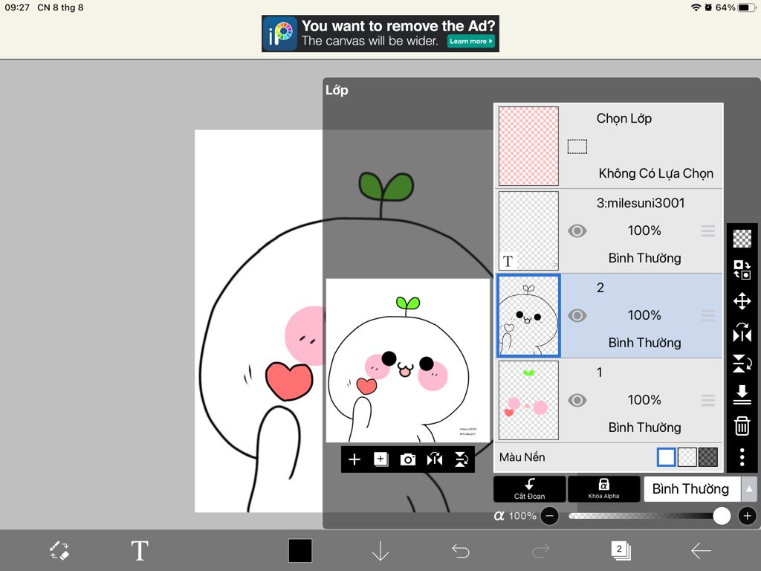Grab reorder handle of layer 2

pyautogui.click(x=708, y=315)
